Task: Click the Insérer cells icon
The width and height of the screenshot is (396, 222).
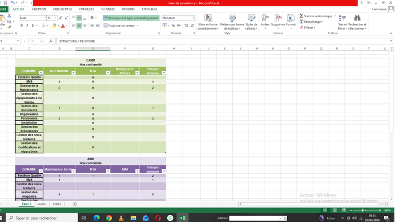Action: click(265, 19)
